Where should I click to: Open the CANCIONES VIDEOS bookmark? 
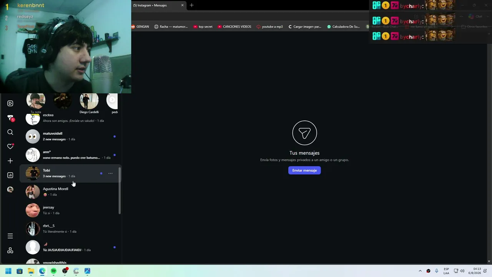pos(234,27)
